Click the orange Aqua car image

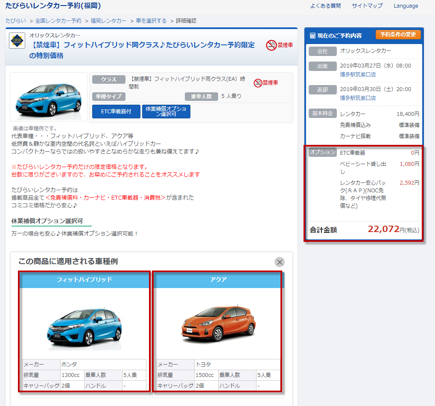(218, 323)
